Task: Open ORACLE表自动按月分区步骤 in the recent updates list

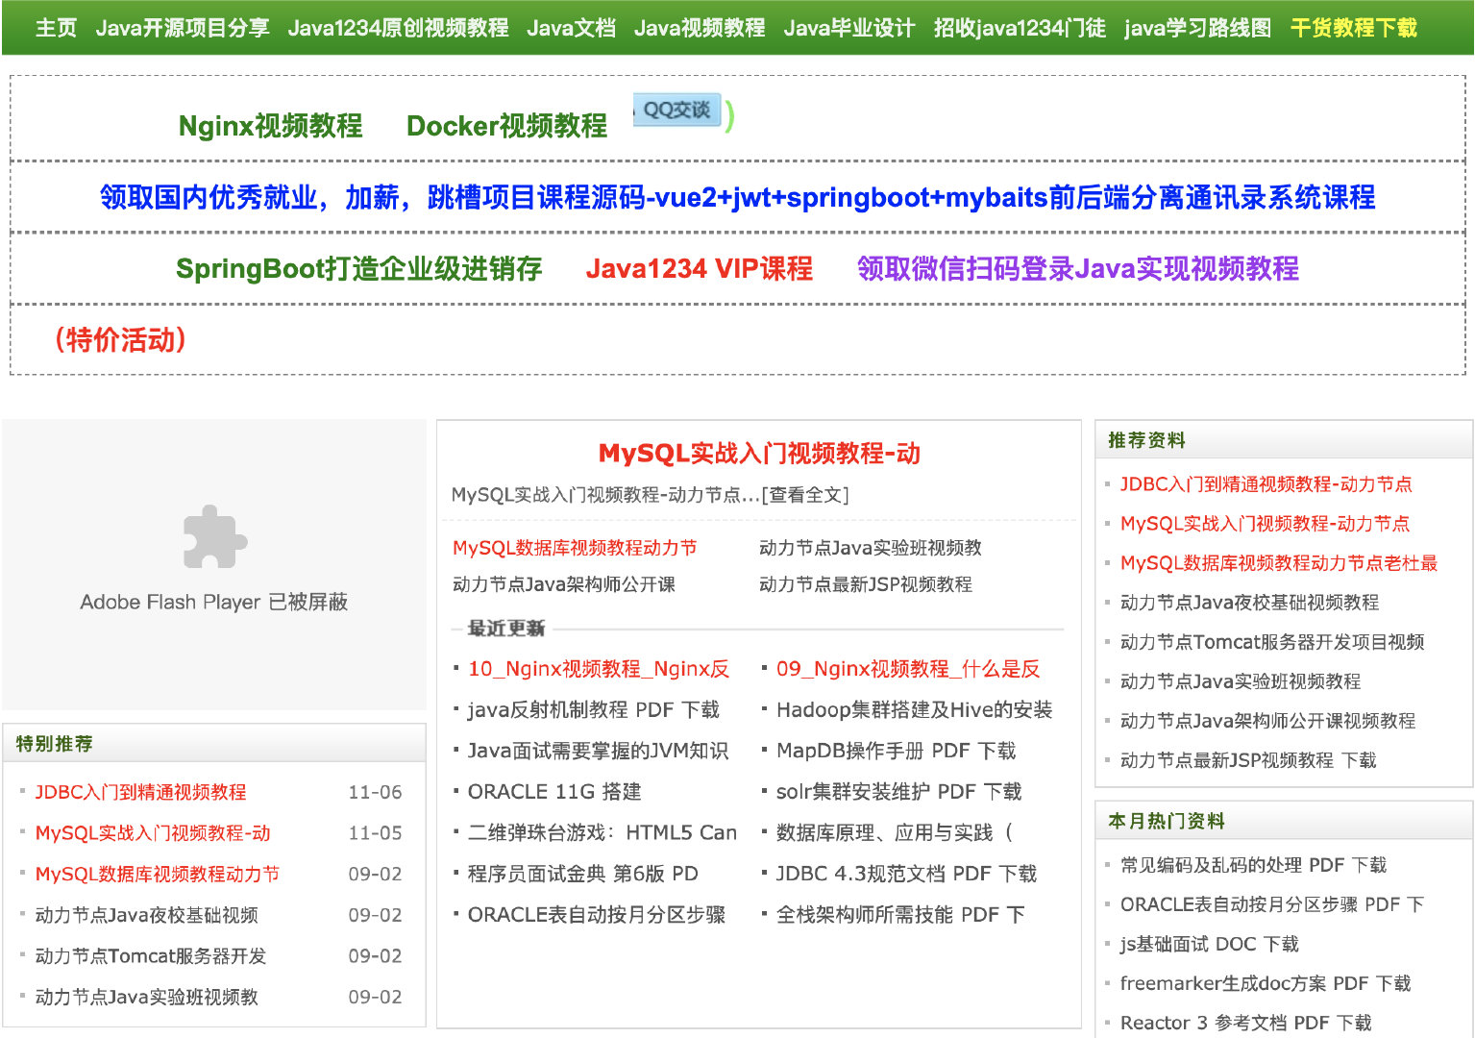Action: (x=597, y=915)
